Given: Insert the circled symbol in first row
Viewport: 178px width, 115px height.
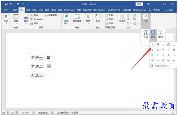Looking at the screenshot, I should [x=168, y=44].
